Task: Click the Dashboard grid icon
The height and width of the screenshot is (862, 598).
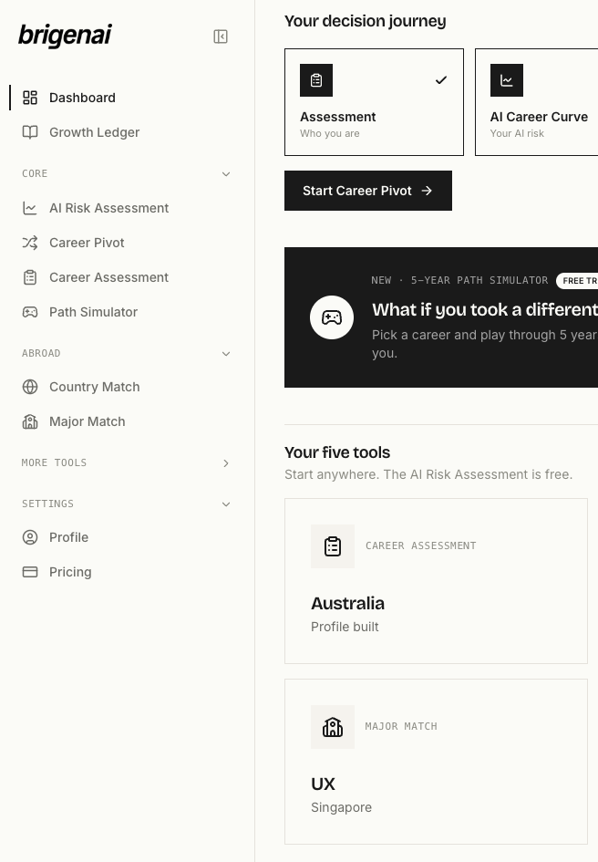Action: pyautogui.click(x=30, y=98)
